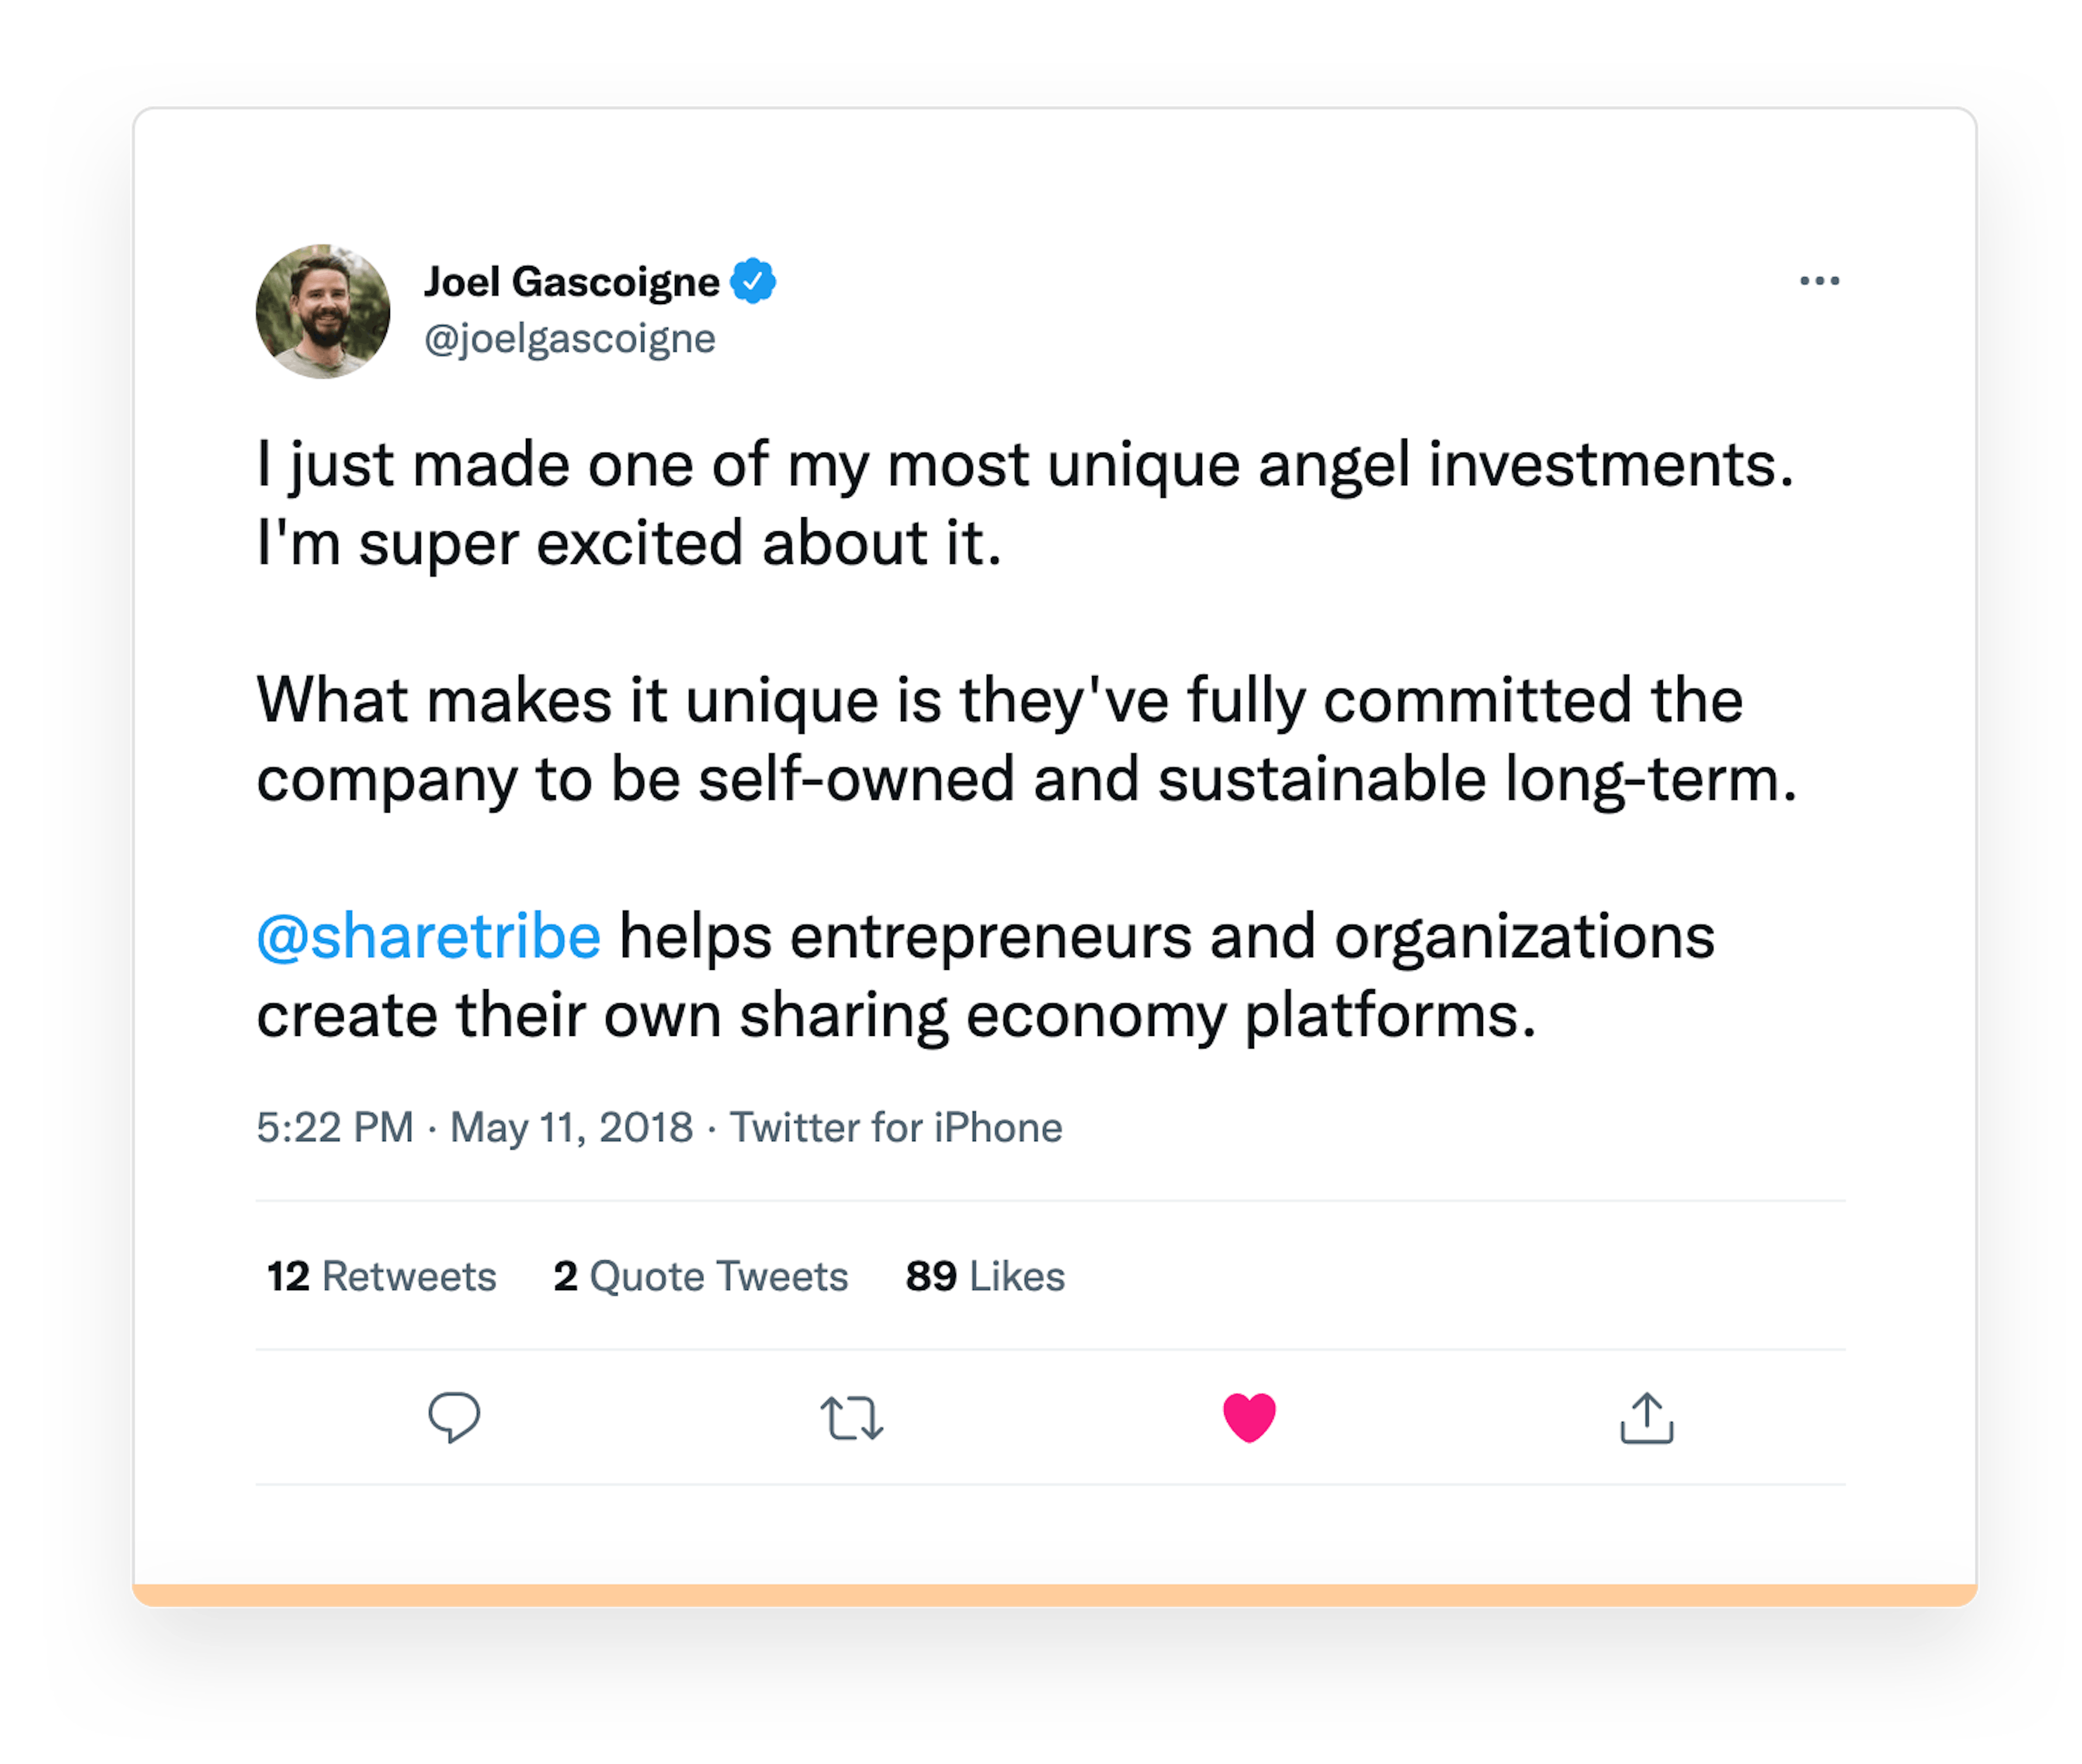Click the Joel Gascoigne display name
This screenshot has height=1764, width=2082.
(x=571, y=282)
